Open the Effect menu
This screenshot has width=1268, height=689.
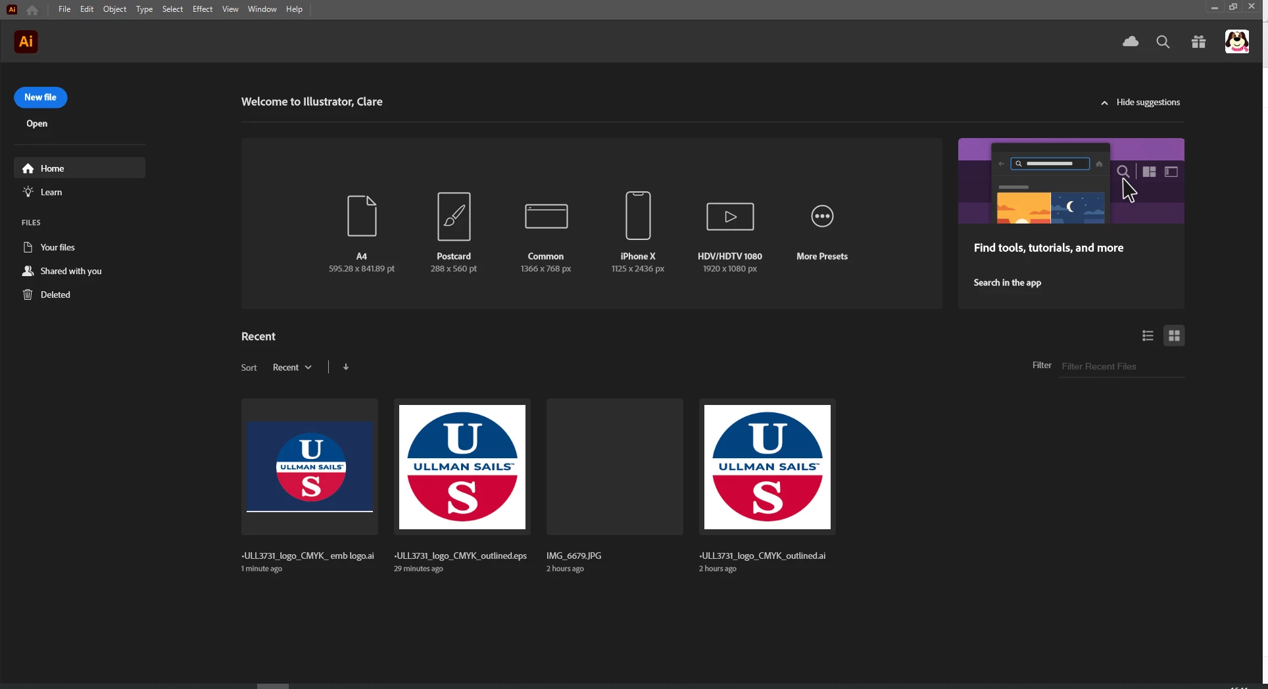point(203,9)
